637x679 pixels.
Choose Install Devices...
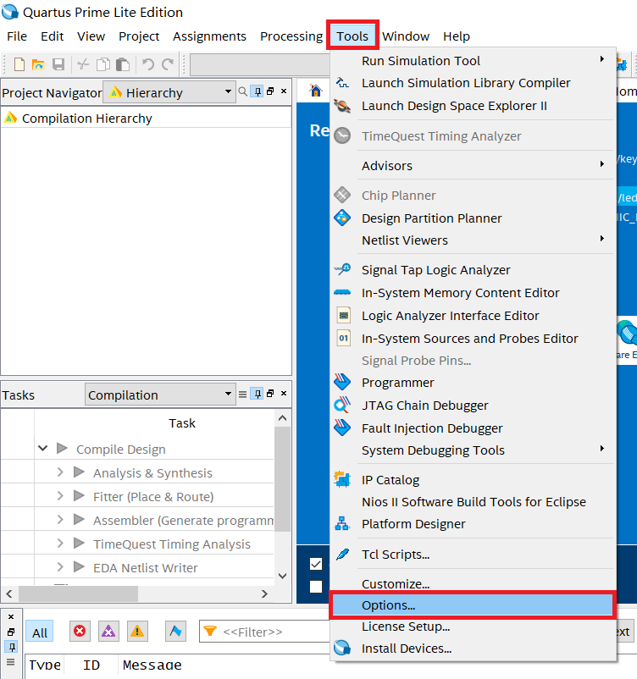[x=474, y=649]
